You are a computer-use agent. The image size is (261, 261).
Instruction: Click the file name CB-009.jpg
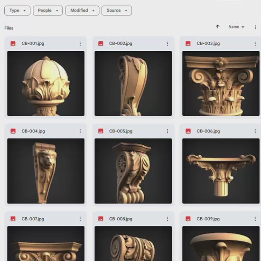208,219
